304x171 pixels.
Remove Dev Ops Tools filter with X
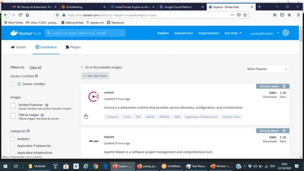point(85,76)
